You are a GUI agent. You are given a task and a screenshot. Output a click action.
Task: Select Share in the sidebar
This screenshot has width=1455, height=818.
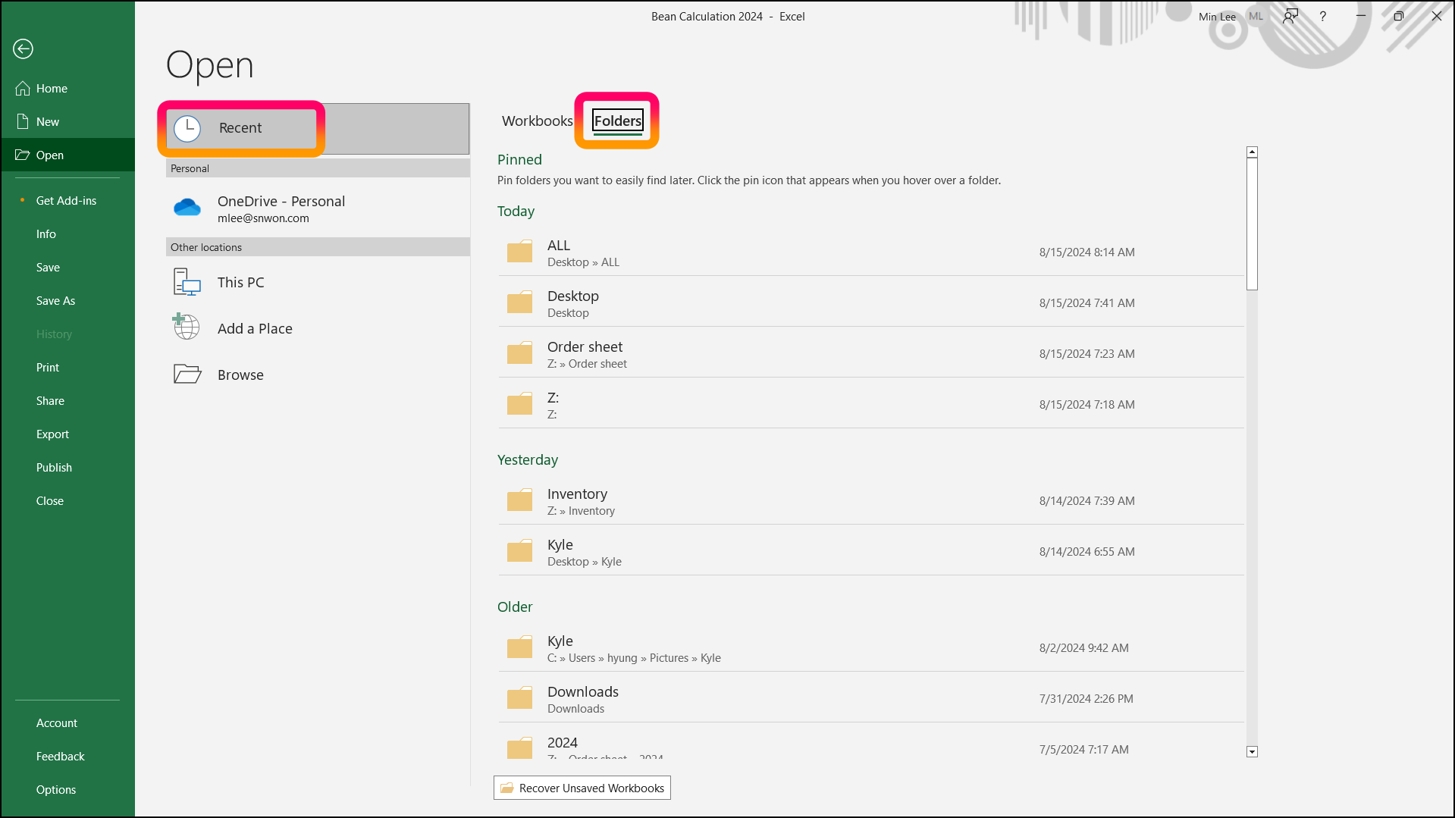(68, 401)
